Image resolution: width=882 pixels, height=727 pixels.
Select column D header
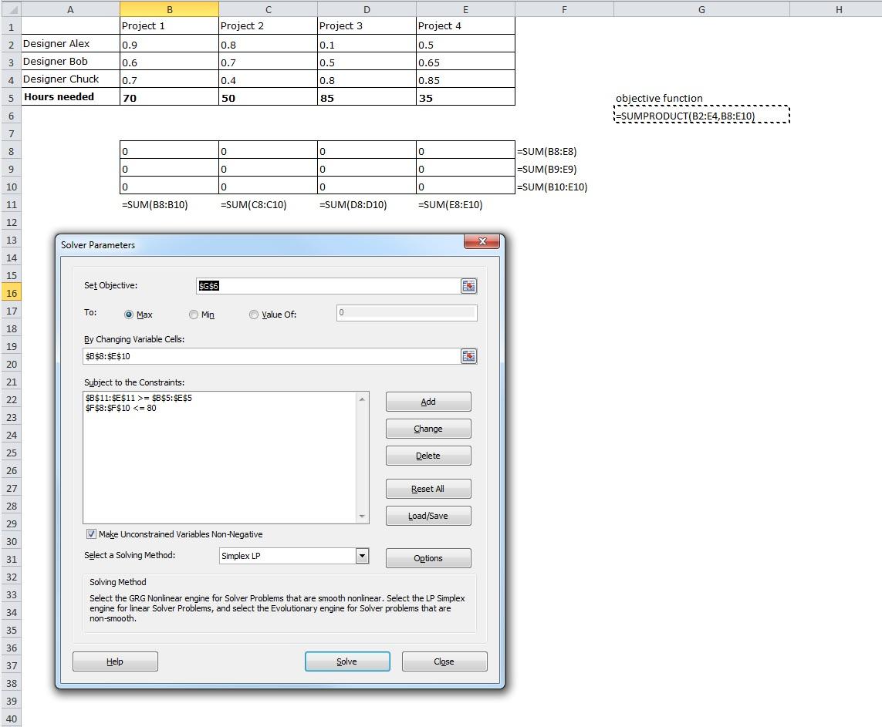coord(367,9)
